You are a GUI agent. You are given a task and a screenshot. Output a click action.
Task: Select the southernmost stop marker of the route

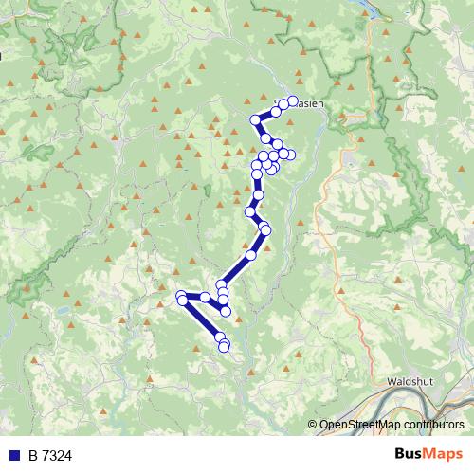pos(224,347)
